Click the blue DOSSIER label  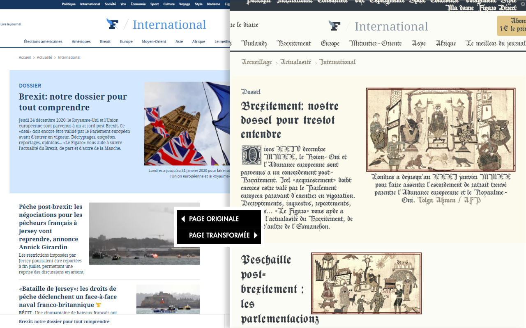click(x=30, y=86)
